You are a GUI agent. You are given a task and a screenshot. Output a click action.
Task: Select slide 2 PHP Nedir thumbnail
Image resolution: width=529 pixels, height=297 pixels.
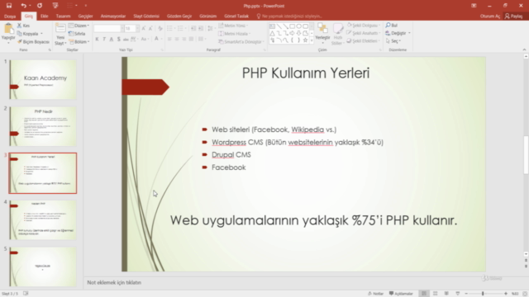point(43,126)
